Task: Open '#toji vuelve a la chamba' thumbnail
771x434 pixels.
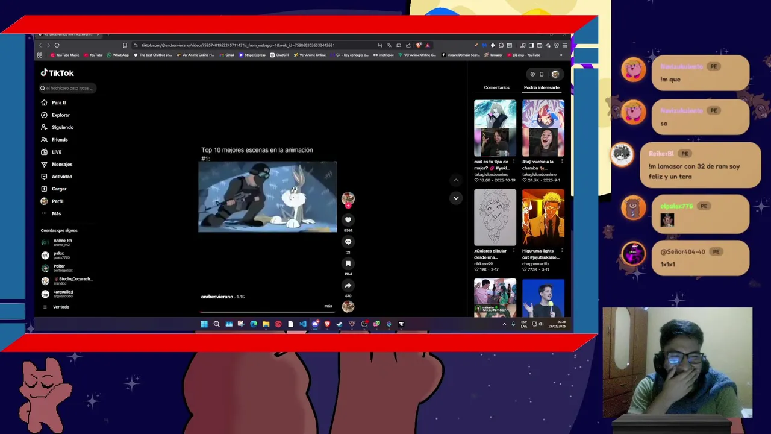Action: tap(543, 128)
